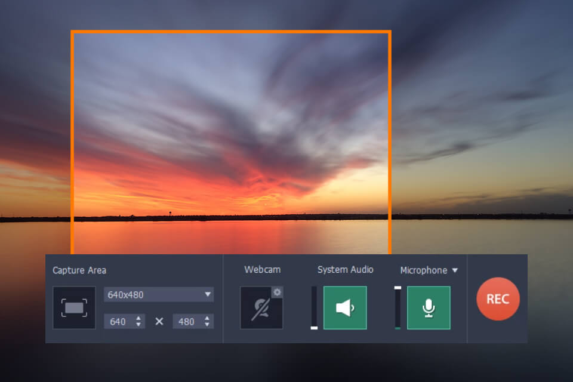Click the System Audio speaker icon
The height and width of the screenshot is (382, 573).
click(x=345, y=308)
